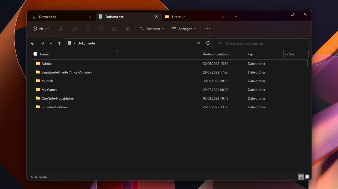338x189 pixels.
Task: Refresh the current folder view
Action: [208, 43]
